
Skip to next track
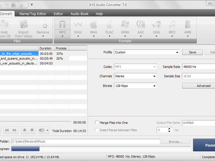point(14,130)
